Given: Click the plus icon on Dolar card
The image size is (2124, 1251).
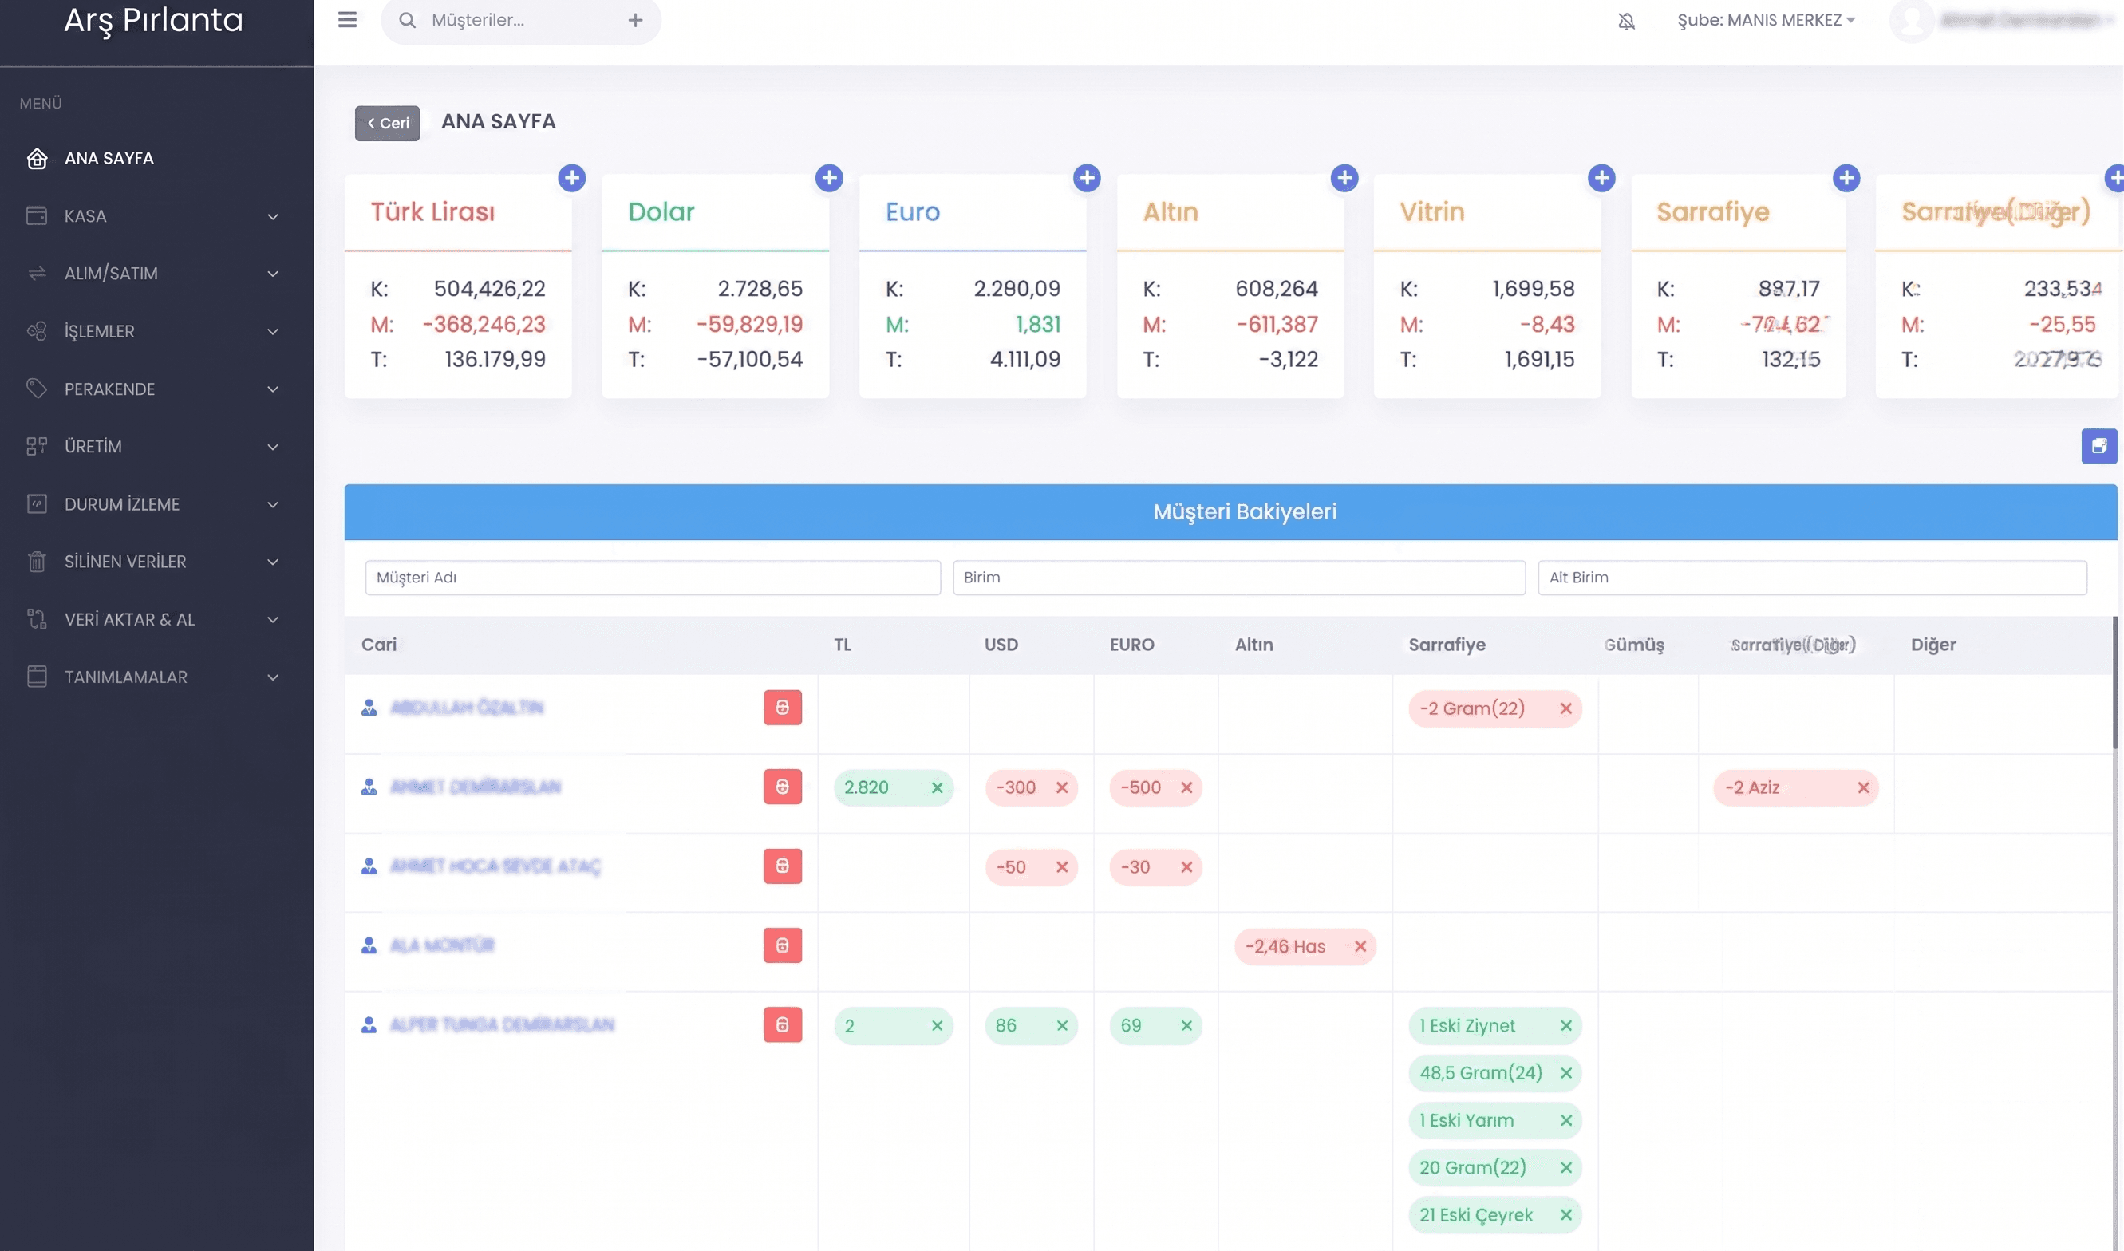Looking at the screenshot, I should point(829,178).
